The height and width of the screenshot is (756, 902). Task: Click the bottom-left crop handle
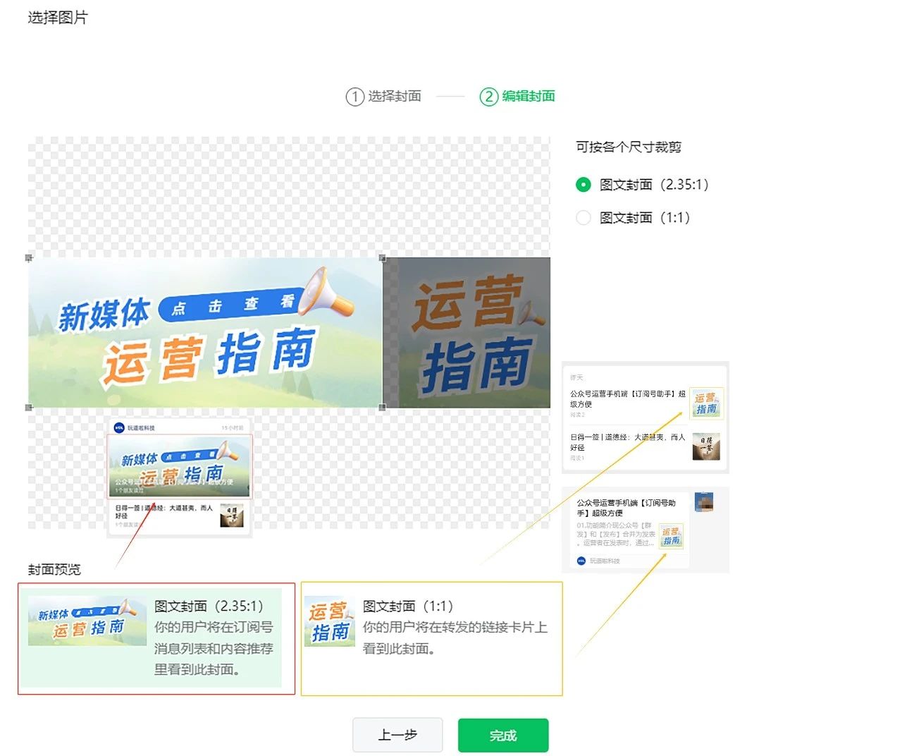[x=29, y=408]
